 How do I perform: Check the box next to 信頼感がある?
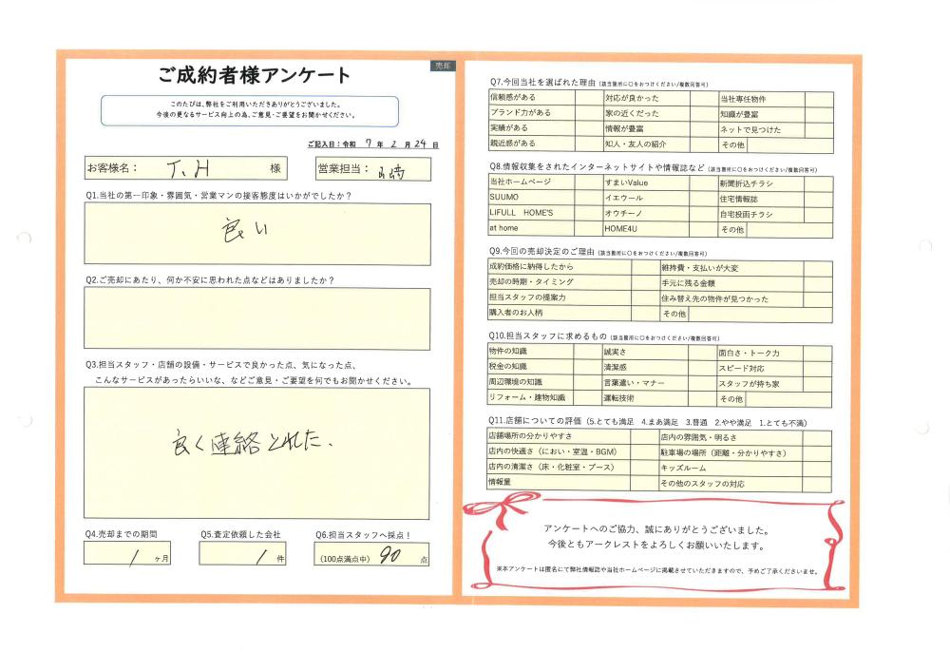point(589,98)
